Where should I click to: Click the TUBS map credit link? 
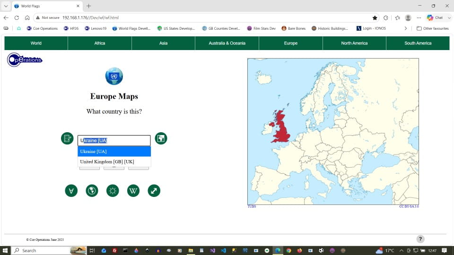click(x=252, y=206)
